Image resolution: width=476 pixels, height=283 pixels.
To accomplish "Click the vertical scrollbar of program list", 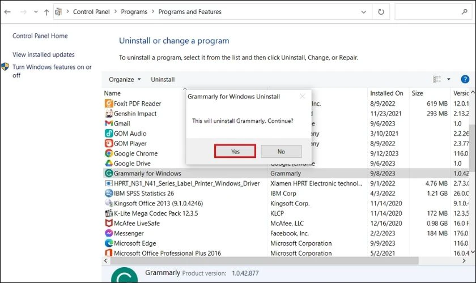I will [473, 148].
